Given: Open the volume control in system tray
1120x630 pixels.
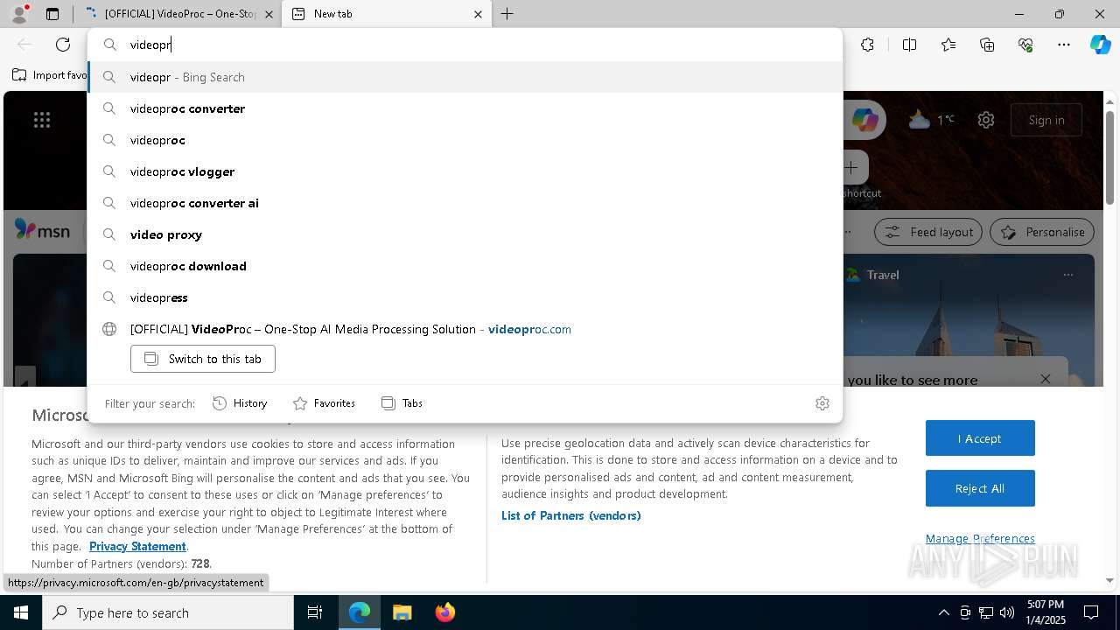Looking at the screenshot, I should [1007, 612].
